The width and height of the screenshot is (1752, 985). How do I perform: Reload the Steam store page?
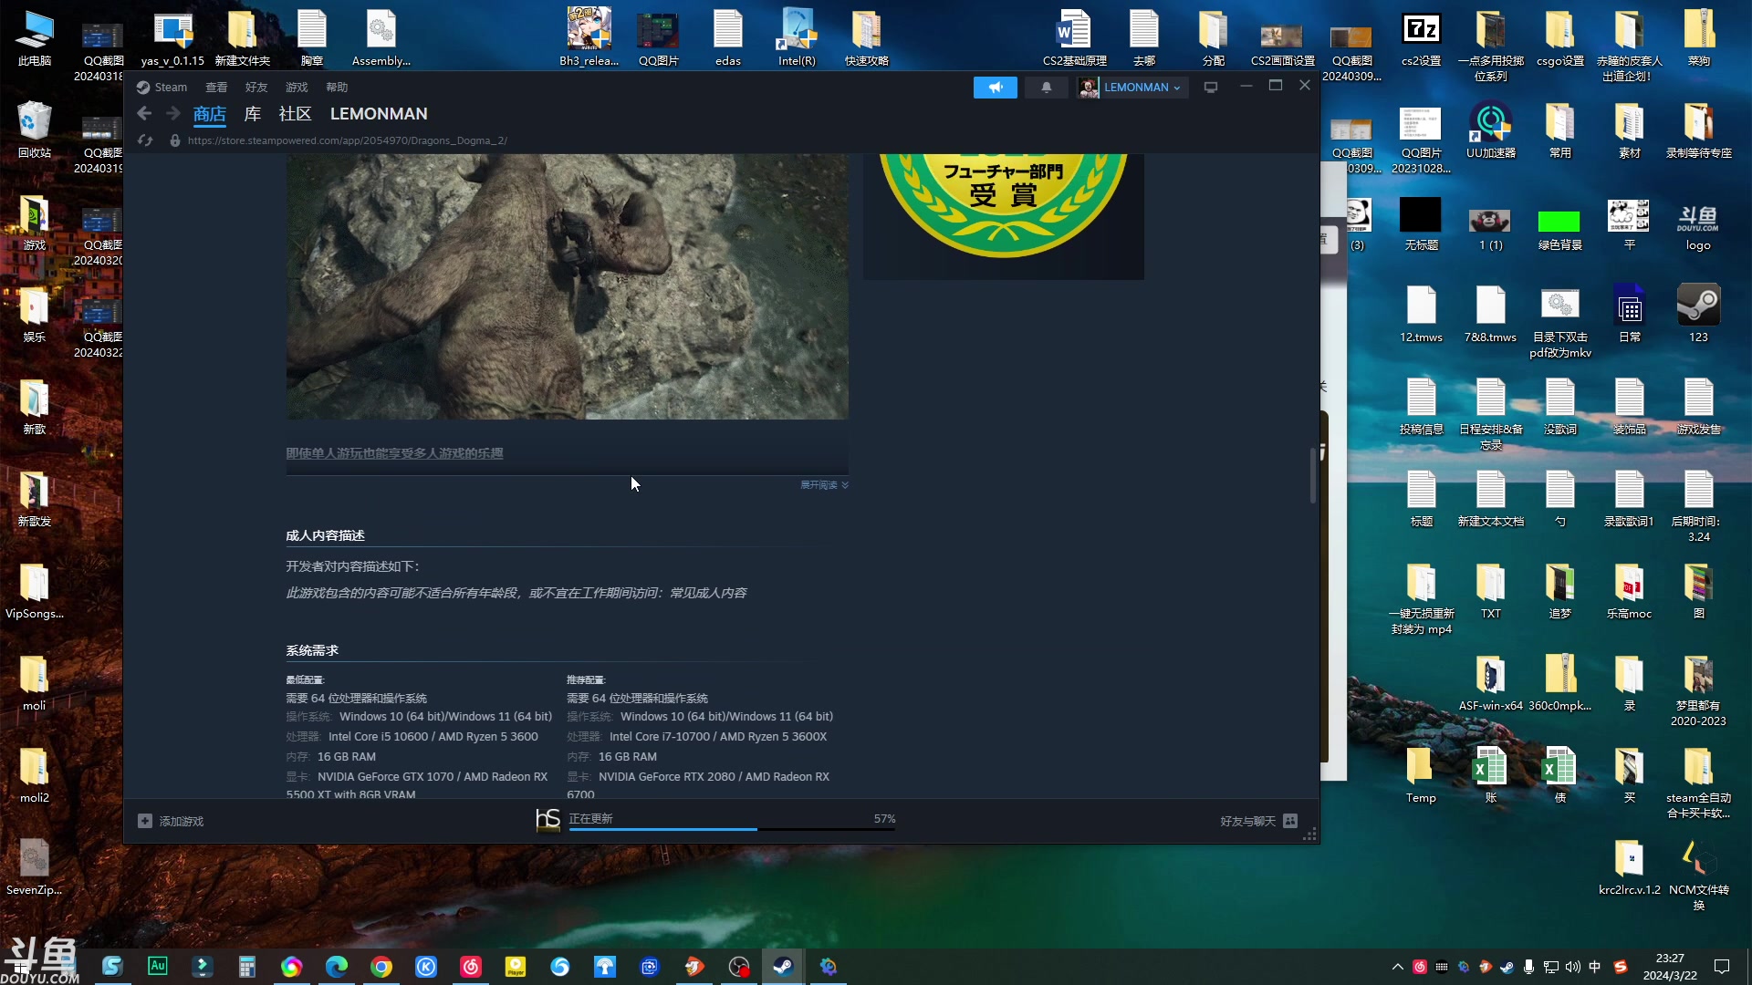click(x=145, y=140)
